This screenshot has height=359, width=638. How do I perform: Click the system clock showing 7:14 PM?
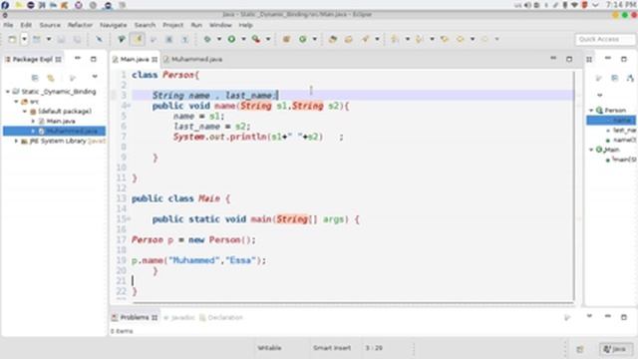pos(620,5)
